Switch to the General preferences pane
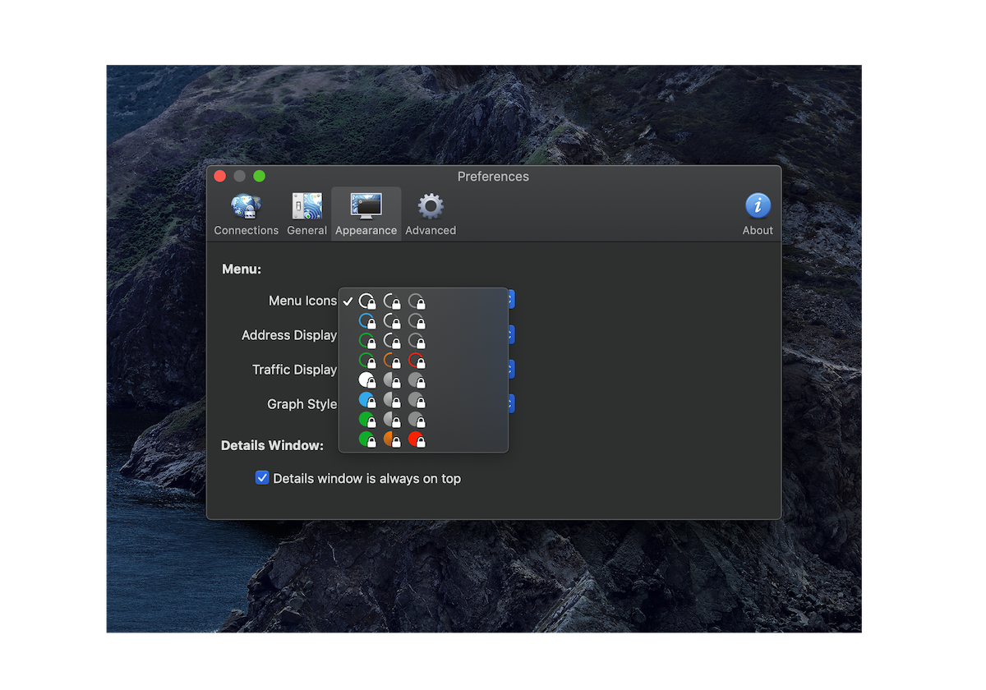986x690 pixels. click(306, 215)
